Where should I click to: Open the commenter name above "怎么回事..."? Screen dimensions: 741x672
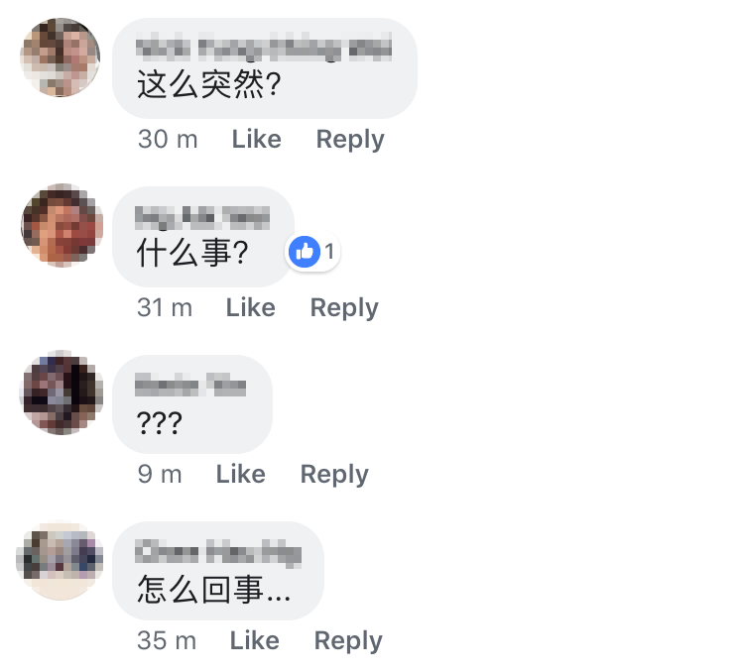tap(218, 552)
